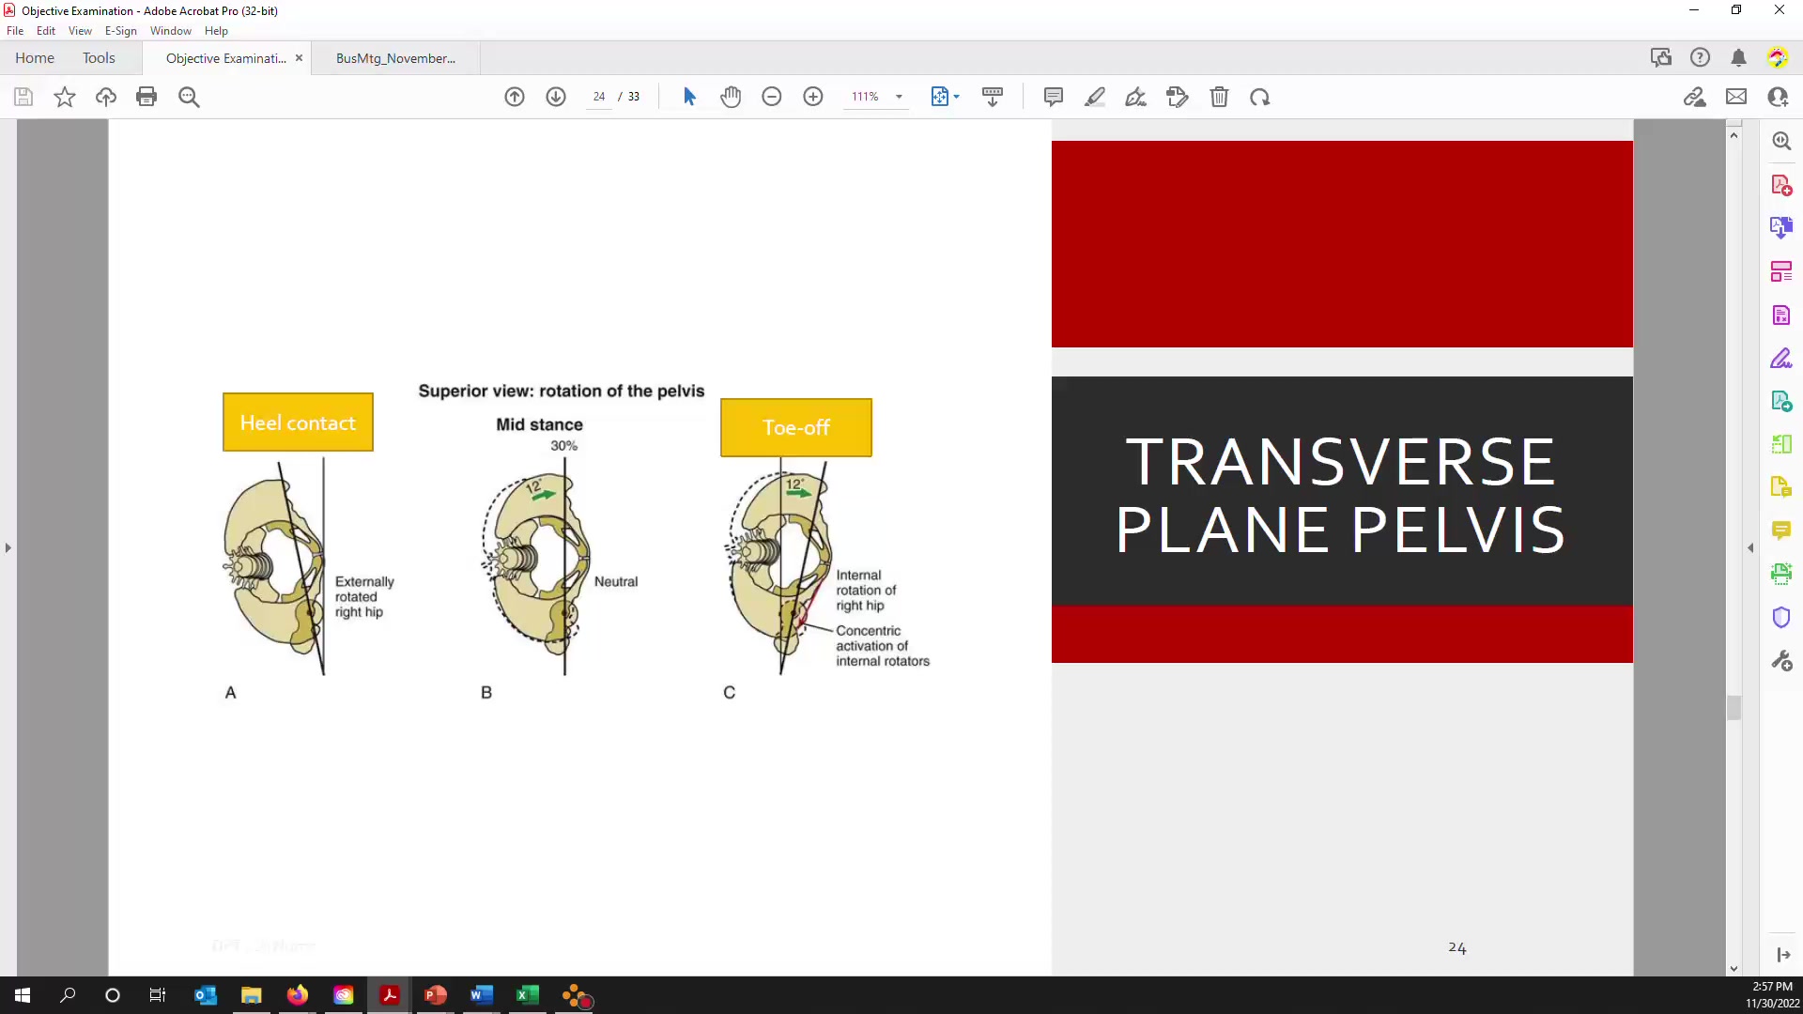Open the Export PDF tool
The height and width of the screenshot is (1014, 1803).
pyautogui.click(x=1781, y=227)
